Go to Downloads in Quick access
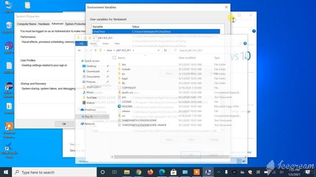The image size is (316, 177). pos(93,71)
